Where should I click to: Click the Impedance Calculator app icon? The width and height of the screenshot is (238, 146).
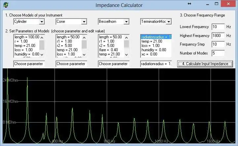tap(6, 5)
